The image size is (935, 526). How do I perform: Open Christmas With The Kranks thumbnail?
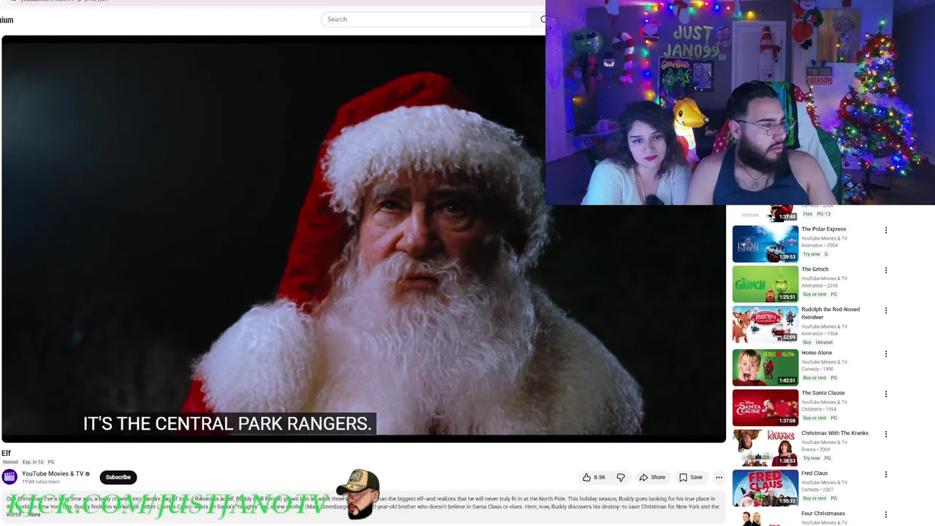click(x=766, y=448)
